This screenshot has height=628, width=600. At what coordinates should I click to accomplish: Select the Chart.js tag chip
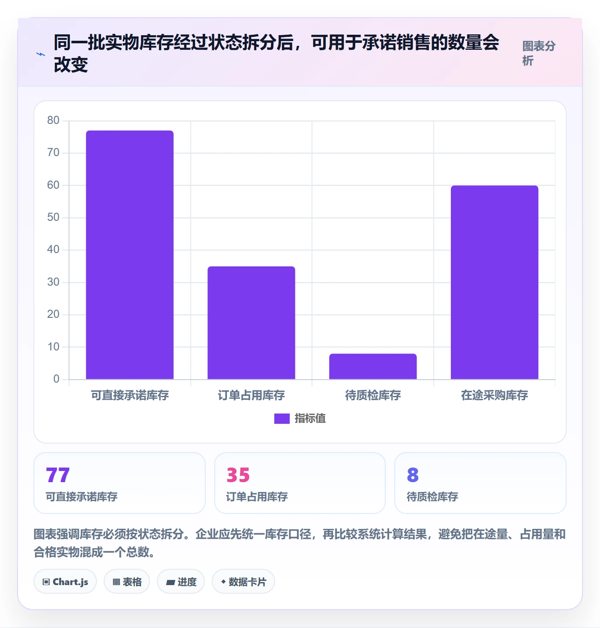point(65,582)
